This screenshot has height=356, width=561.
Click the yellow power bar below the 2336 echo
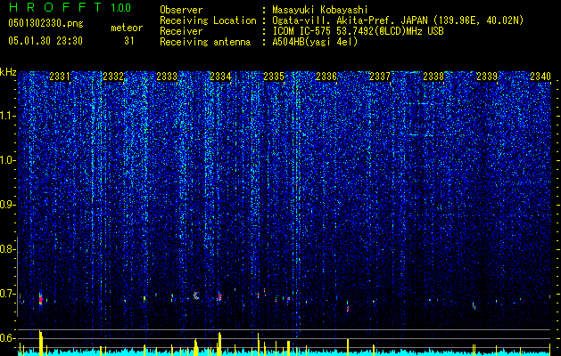pos(348,347)
